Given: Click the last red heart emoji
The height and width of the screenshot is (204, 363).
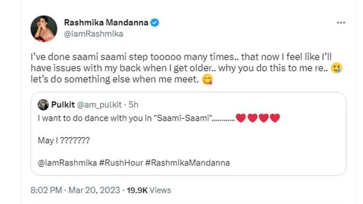Looking at the screenshot, I should click(x=275, y=118).
